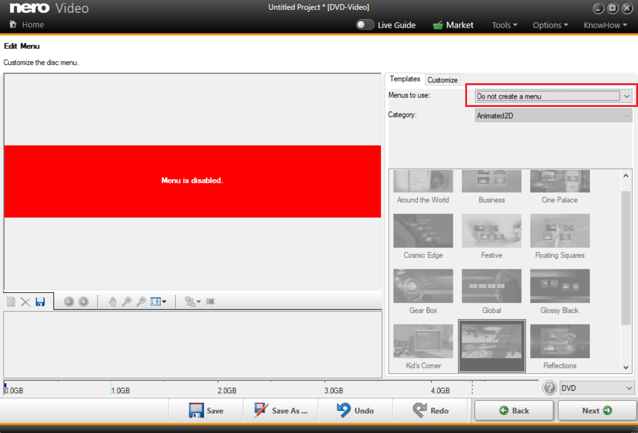Click the Back button
Viewport: 638px width, 433px height.
coord(514,410)
